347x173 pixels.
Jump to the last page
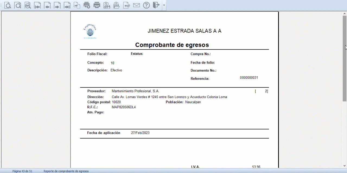67,5
